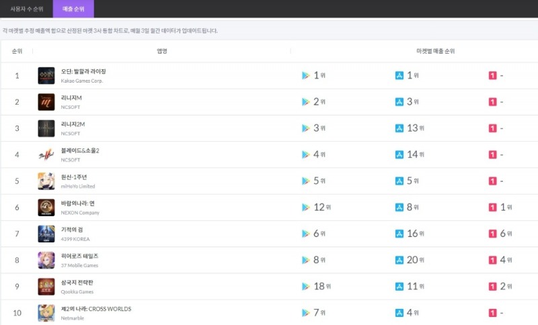Click the ONE store icon in 바람의나라: 연 row
Viewport: 538px width, 325px height.
pyautogui.click(x=492, y=207)
